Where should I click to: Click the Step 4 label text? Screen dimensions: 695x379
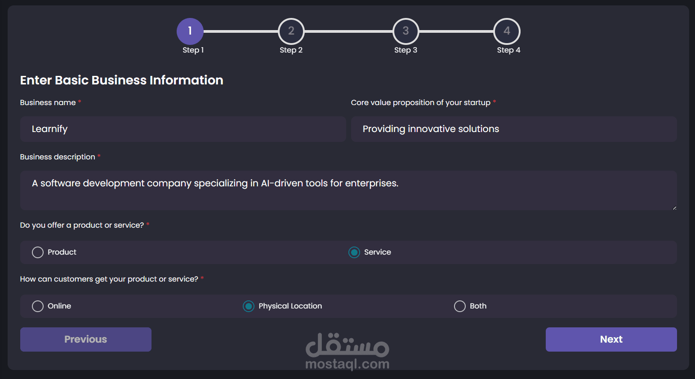click(x=508, y=50)
